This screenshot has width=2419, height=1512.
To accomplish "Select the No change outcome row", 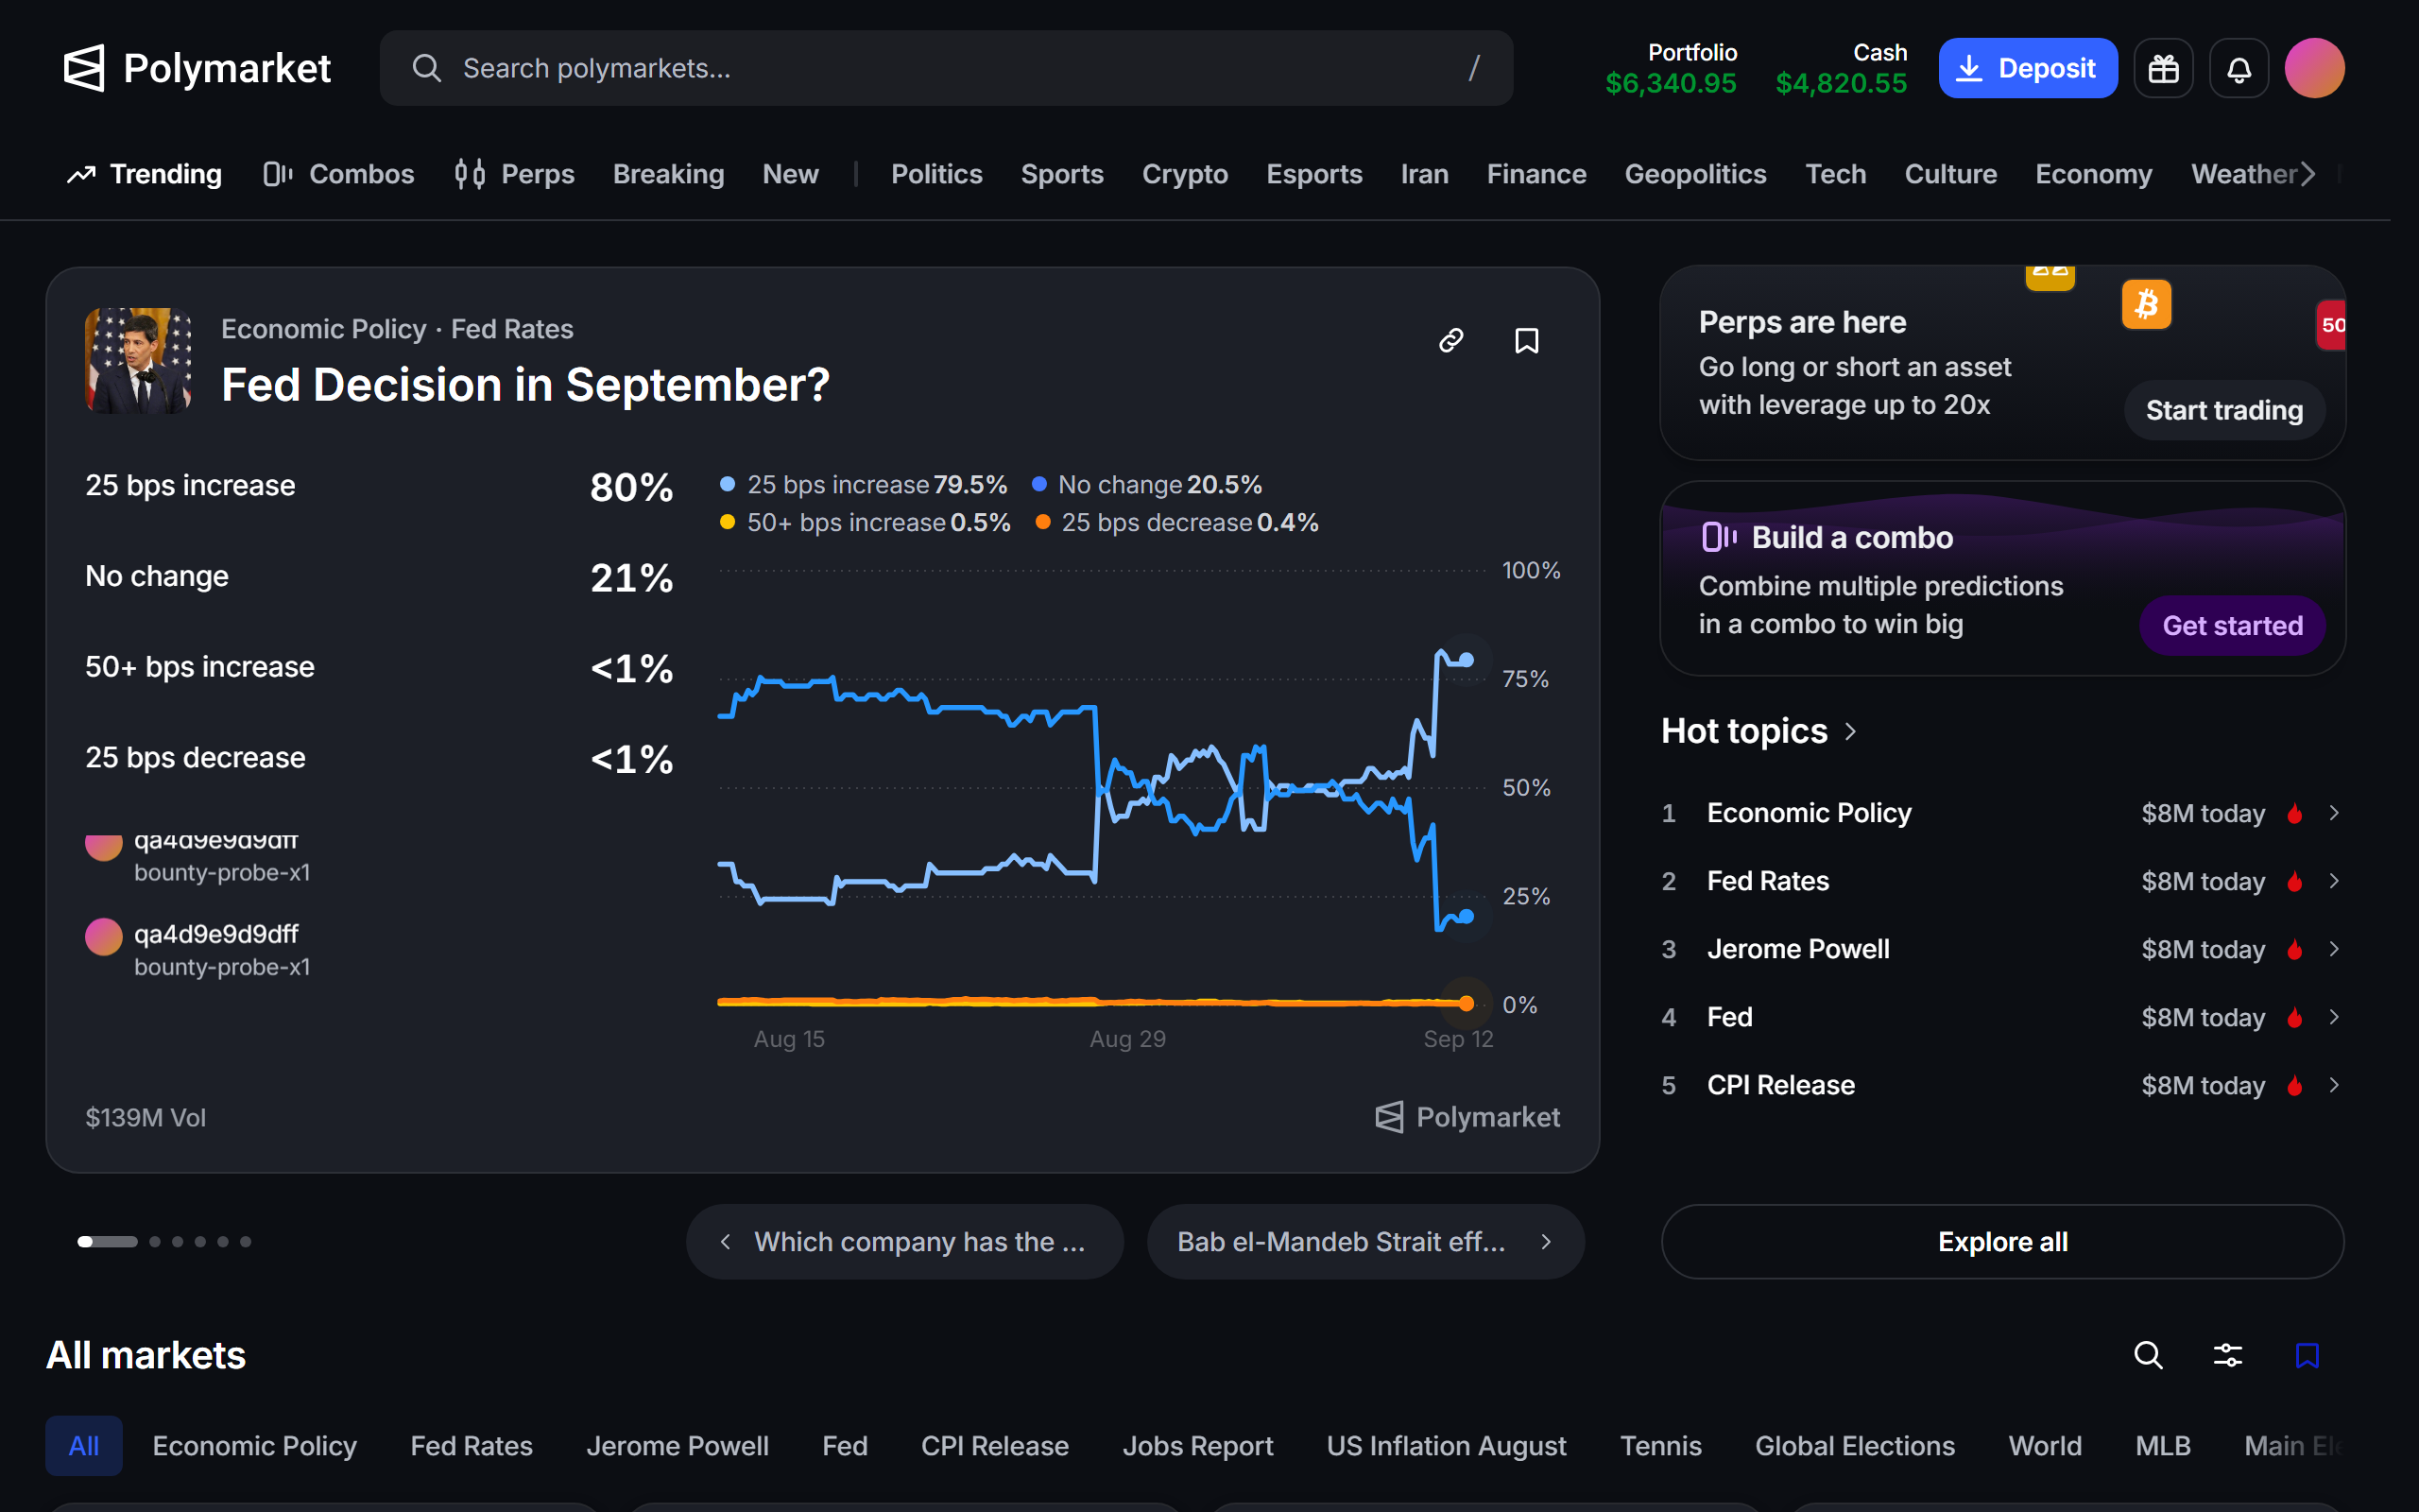I will (x=380, y=577).
